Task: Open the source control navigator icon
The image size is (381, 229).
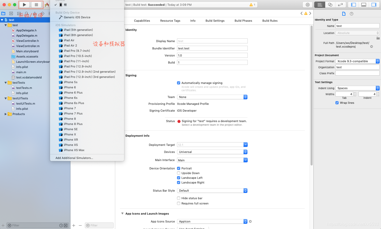Action: click(x=11, y=14)
